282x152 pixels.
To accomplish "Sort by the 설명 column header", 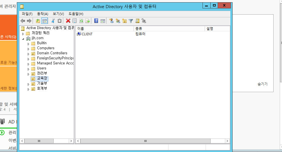I will [x=217, y=29].
